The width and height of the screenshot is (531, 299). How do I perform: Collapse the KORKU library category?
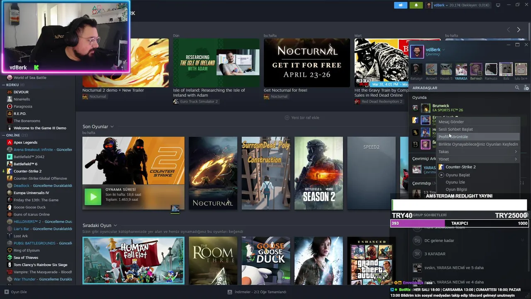click(4, 85)
